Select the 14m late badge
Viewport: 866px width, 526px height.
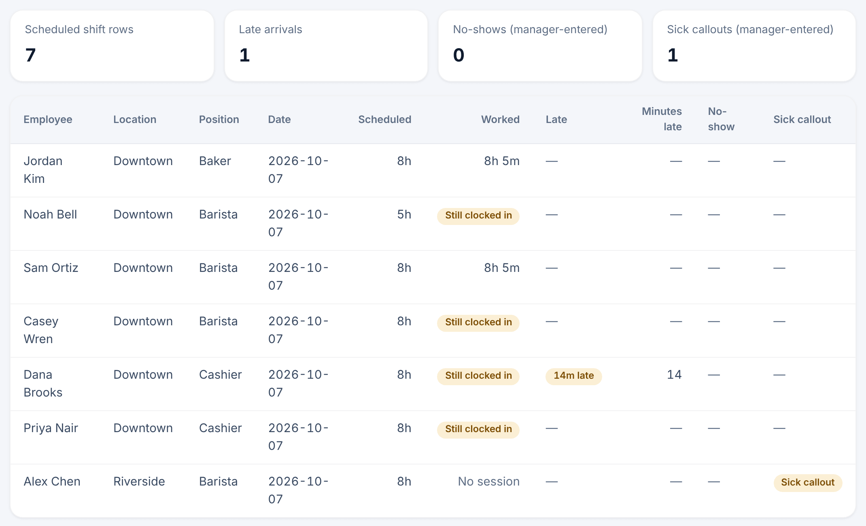tap(574, 376)
